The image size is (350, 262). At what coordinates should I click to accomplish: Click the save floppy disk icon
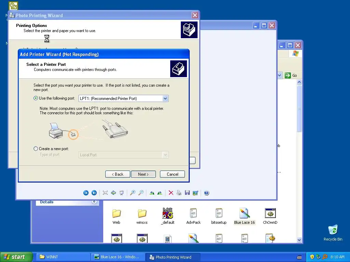click(x=187, y=193)
